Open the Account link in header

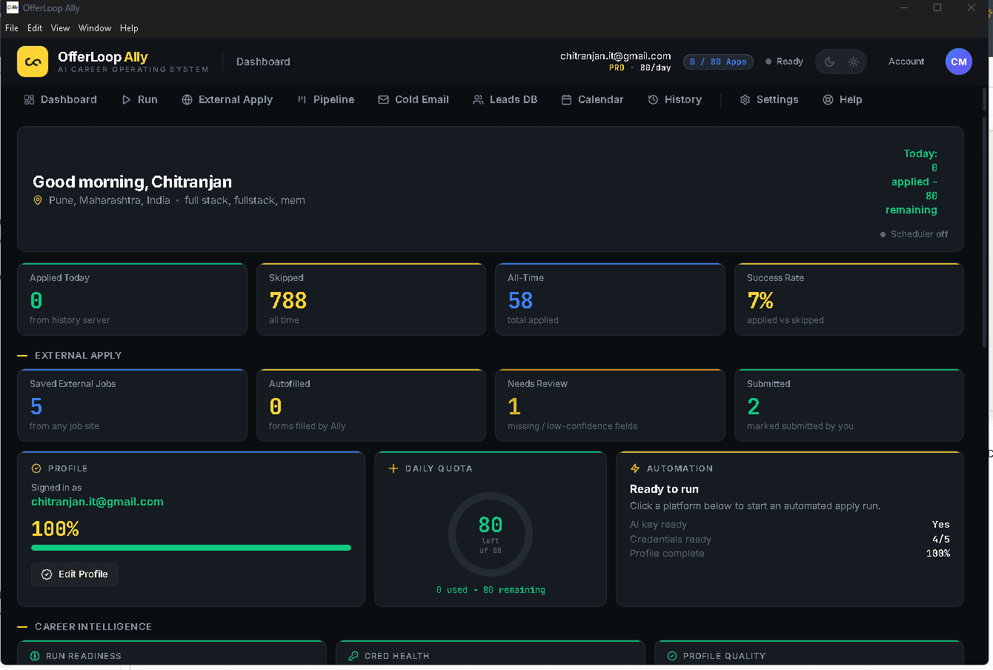pos(906,62)
